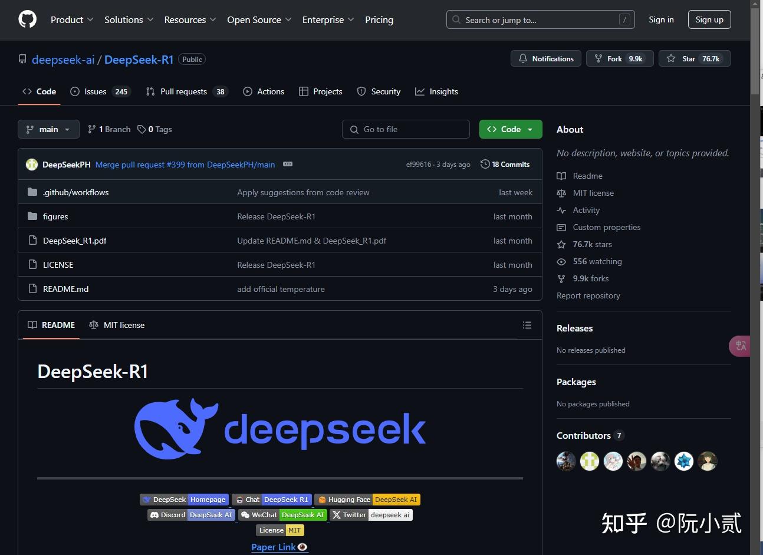Expand the main branch dropdown
763x555 pixels.
click(67, 129)
